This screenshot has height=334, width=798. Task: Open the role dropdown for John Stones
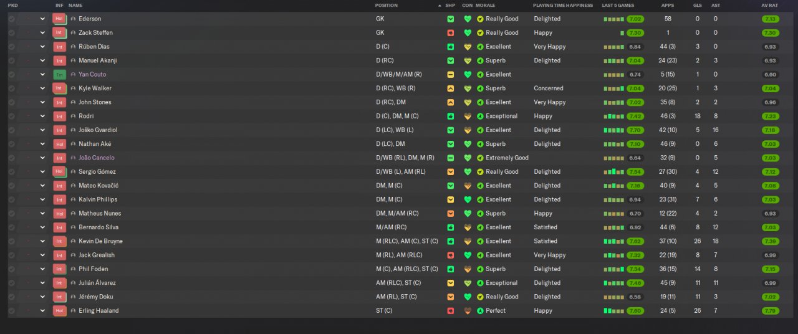pyautogui.click(x=42, y=102)
